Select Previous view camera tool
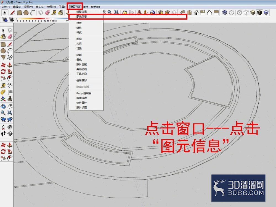 [3, 119]
